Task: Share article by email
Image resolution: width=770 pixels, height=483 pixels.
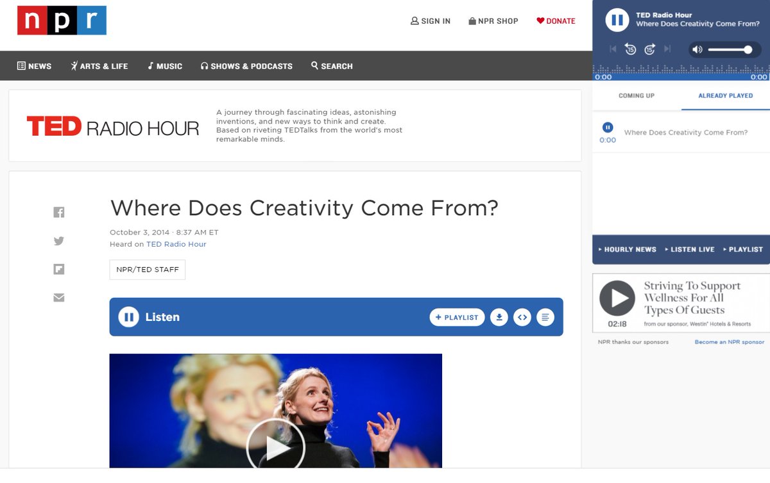Action: tap(59, 297)
